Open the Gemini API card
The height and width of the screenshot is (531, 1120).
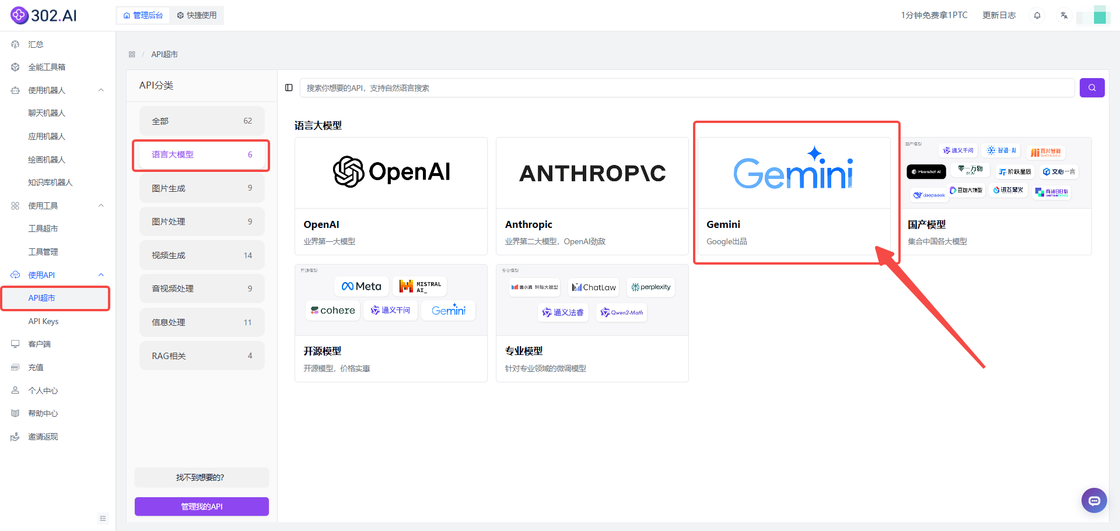click(794, 196)
